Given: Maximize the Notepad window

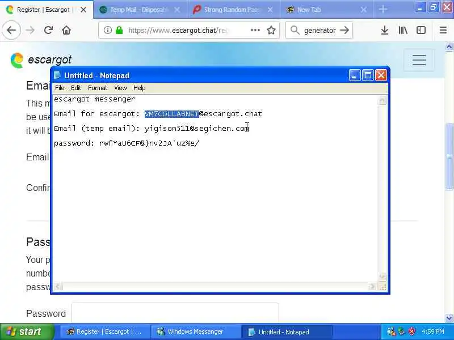Looking at the screenshot, I should point(368,75).
